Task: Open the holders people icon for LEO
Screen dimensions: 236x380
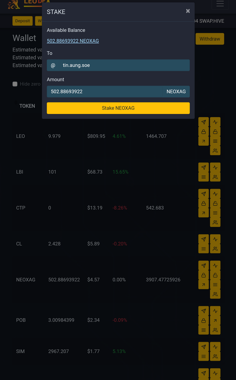Action: point(215,151)
